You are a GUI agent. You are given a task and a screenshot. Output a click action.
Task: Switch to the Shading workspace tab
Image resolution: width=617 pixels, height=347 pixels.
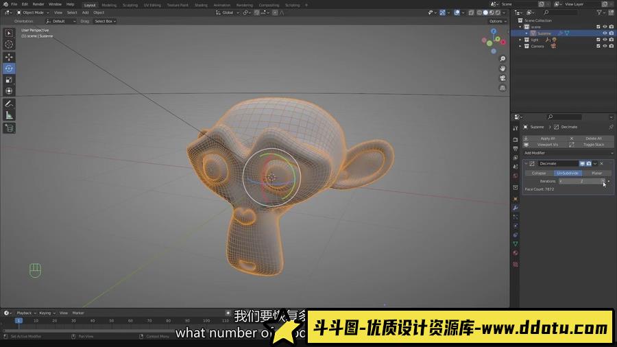click(201, 5)
